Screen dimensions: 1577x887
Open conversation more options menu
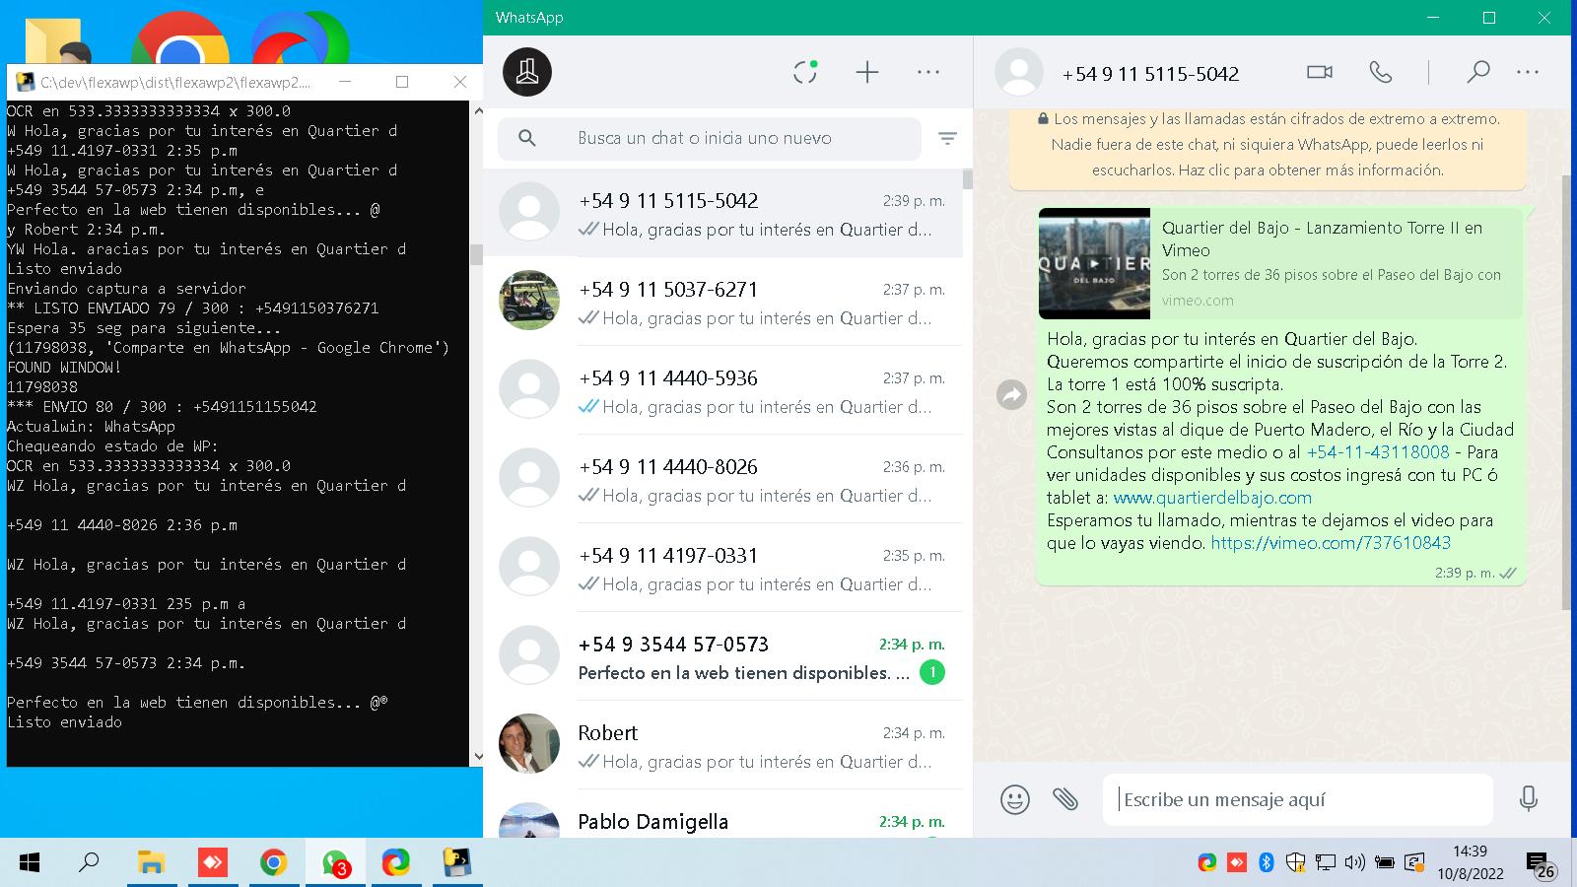(1528, 72)
